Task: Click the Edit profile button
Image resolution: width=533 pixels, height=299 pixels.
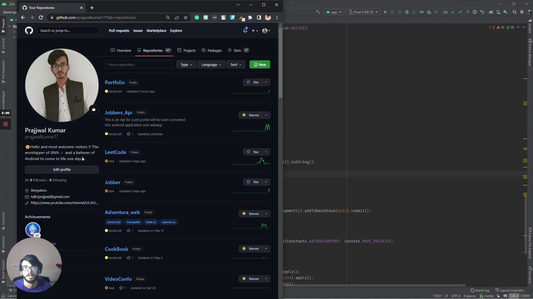Action: point(62,169)
